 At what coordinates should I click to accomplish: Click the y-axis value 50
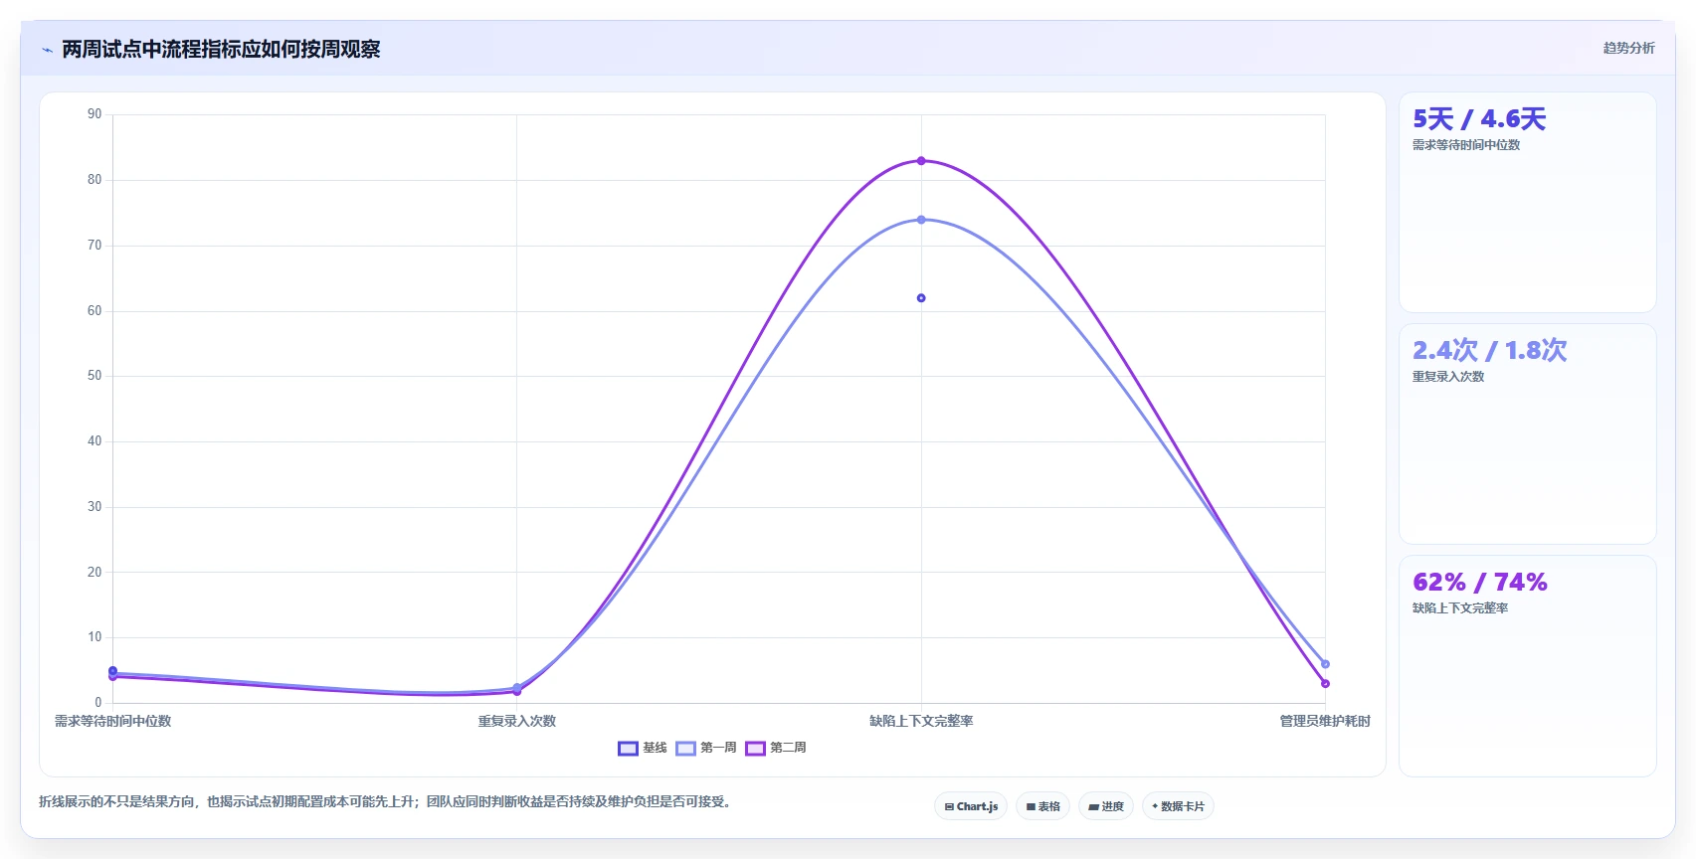point(94,376)
